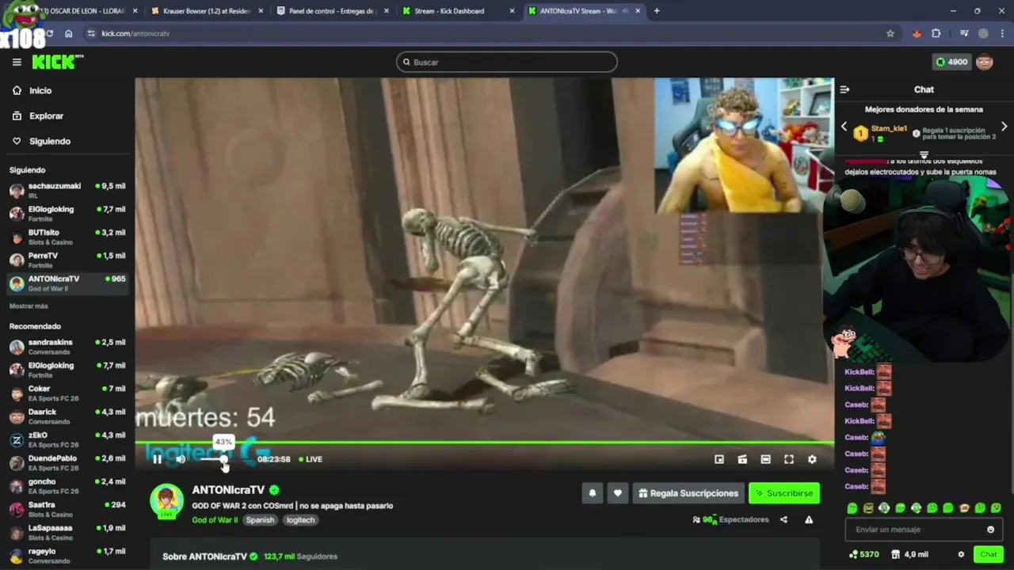Image resolution: width=1014 pixels, height=570 pixels.
Task: Open ANTONIcraTV streamer avatar
Action: point(167,500)
